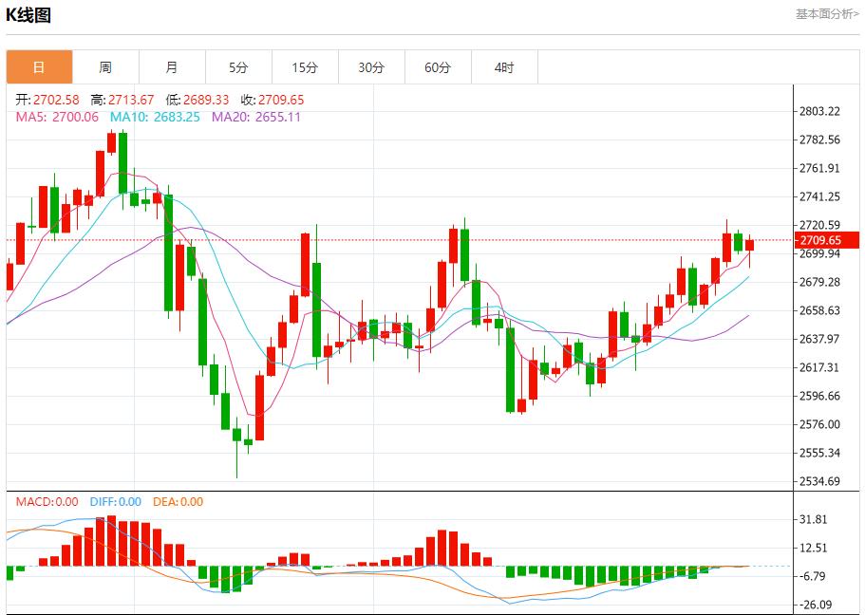Select the 5分 timeframe

tap(239, 67)
